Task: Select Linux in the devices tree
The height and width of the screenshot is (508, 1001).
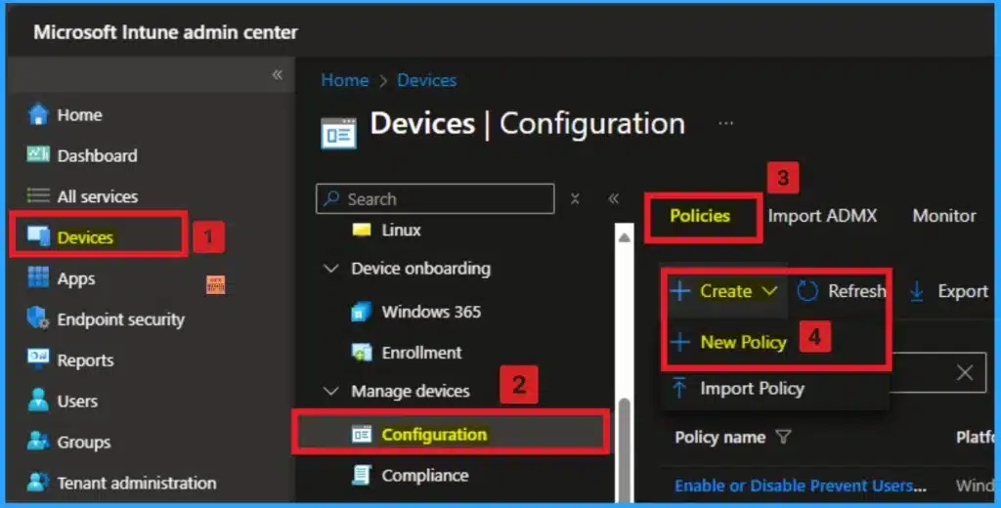Action: (401, 230)
